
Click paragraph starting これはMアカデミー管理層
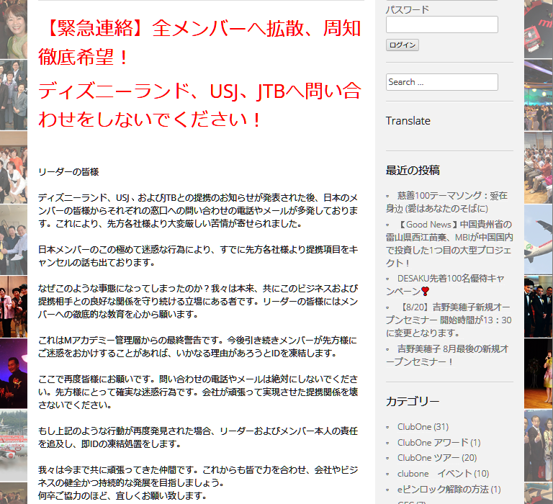(197, 346)
